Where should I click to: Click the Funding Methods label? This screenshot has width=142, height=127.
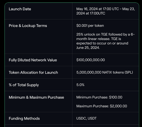24,119
